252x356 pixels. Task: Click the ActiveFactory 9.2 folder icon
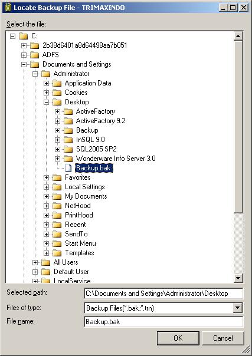click(x=68, y=121)
